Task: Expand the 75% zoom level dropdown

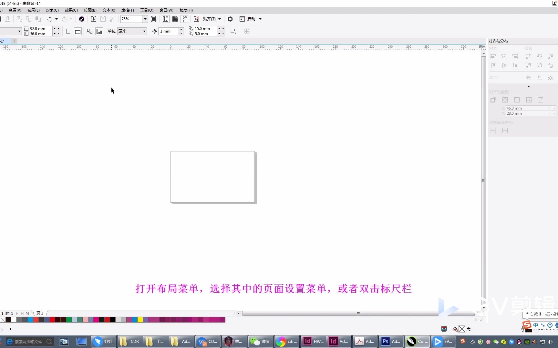Action: point(145,19)
